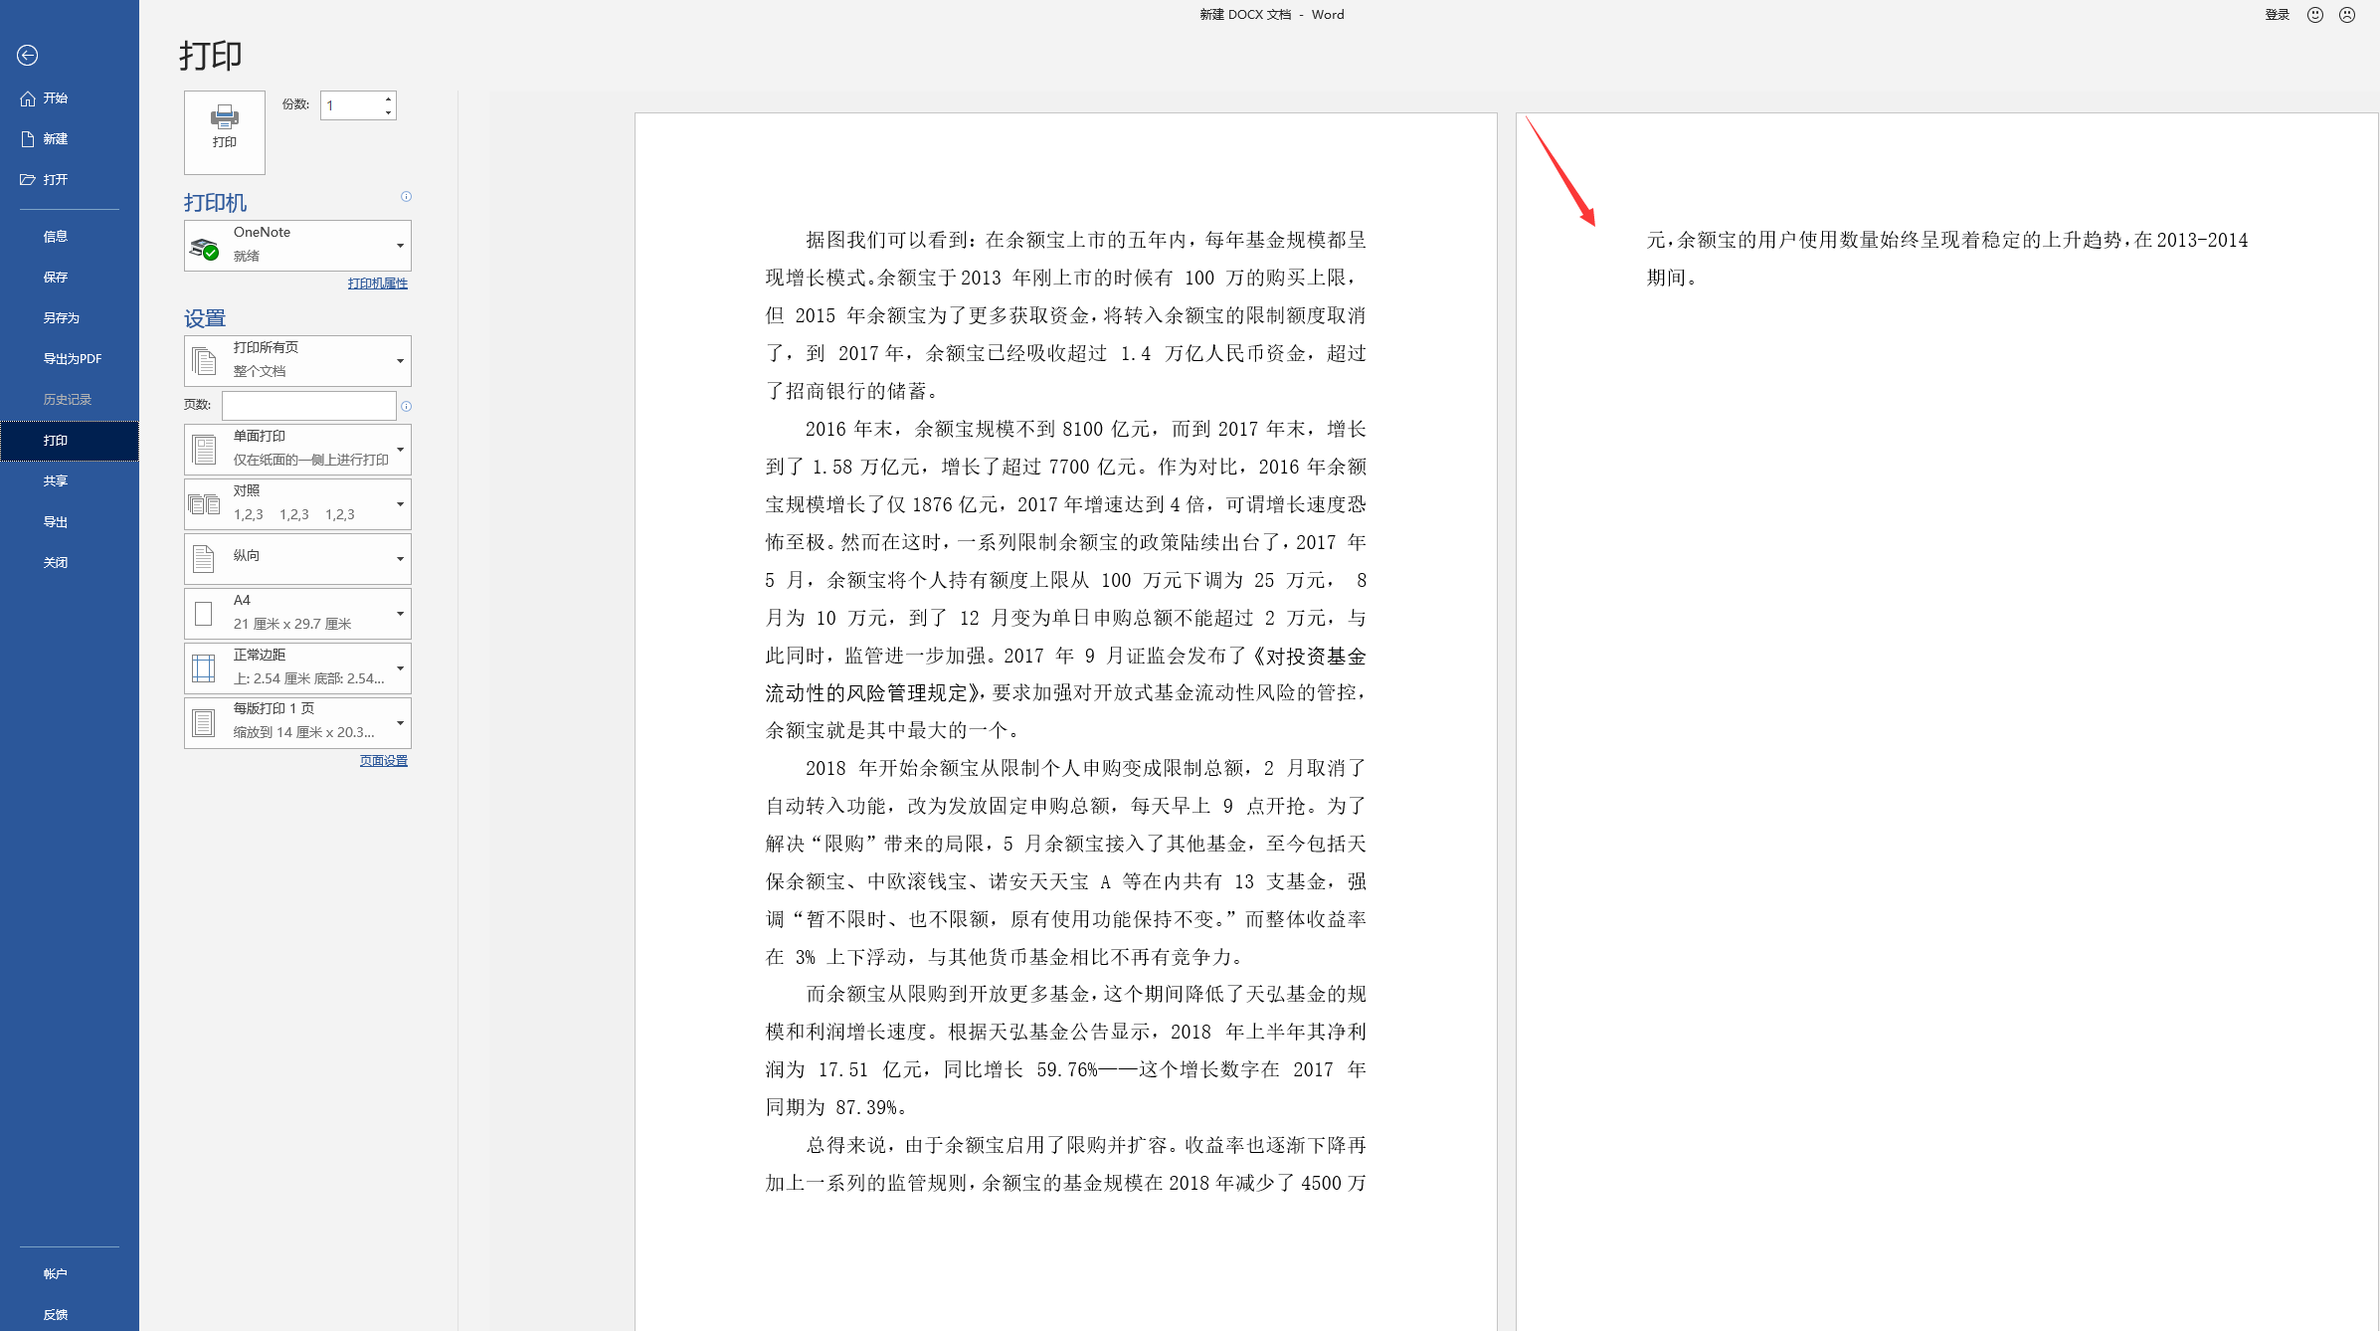Open the 打印所有页 dropdown
The width and height of the screenshot is (2380, 1331).
pos(297,360)
